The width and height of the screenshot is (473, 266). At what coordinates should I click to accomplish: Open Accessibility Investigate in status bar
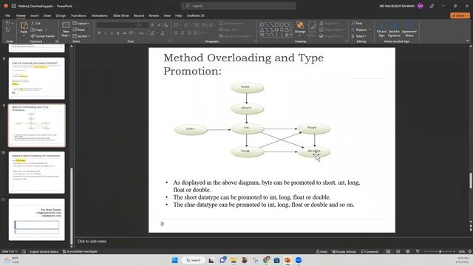coord(80,251)
